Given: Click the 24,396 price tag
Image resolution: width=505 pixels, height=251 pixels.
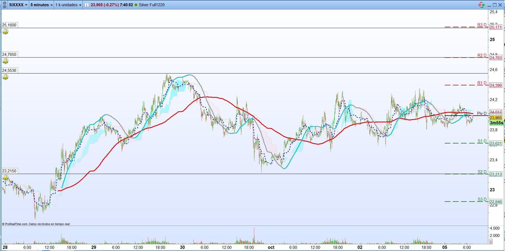Looking at the screenshot, I should pos(496,85).
